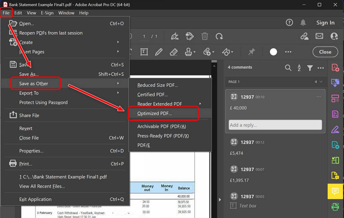Open the Organize Pages tool
The image size is (344, 218).
pos(335,98)
